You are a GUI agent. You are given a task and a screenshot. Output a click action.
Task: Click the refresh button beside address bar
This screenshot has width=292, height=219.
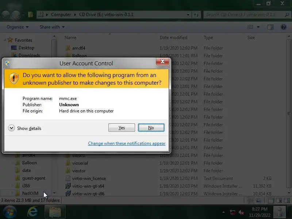pyautogui.click(x=196, y=15)
